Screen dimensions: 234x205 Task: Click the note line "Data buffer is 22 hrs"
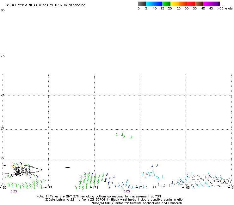63,200
